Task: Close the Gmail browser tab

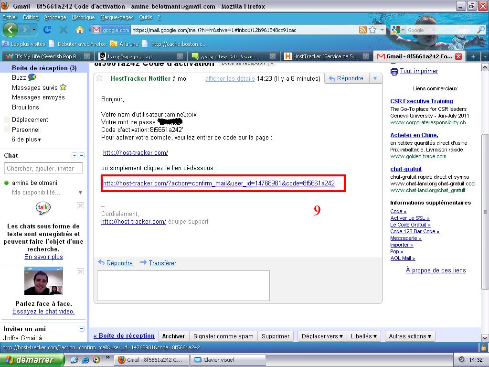Action: click(x=458, y=56)
